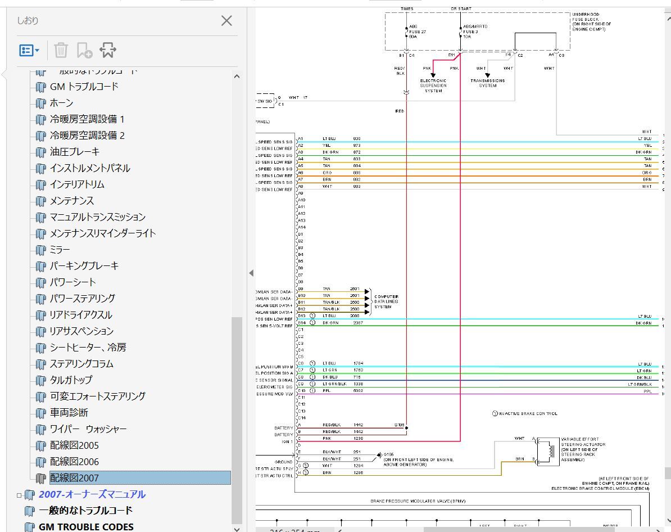Click the ABS FUSE 27 label

coord(417,31)
